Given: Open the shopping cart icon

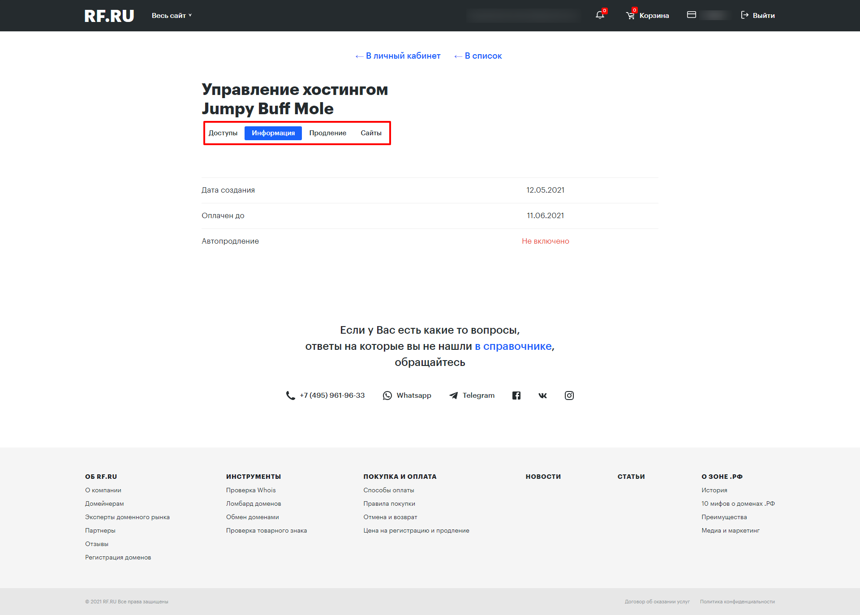Looking at the screenshot, I should coord(630,16).
